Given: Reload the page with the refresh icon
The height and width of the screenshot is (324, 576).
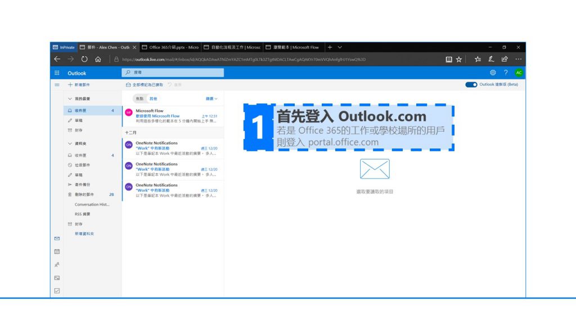Looking at the screenshot, I should pos(84,59).
